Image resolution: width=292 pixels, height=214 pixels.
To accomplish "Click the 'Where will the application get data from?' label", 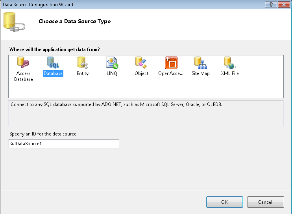I will point(55,49).
